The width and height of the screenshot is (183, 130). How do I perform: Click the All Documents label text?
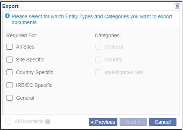tap(29, 121)
